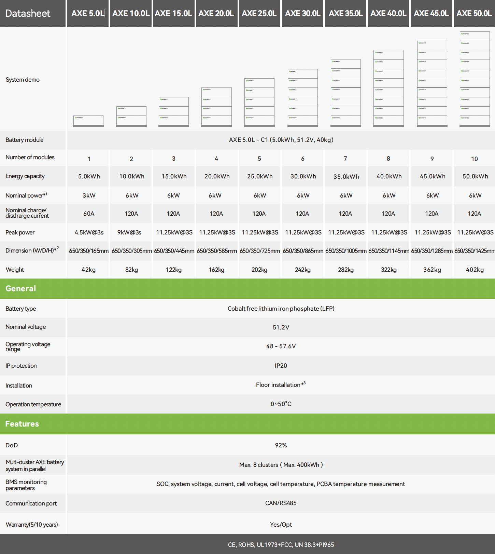This screenshot has width=495, height=554.
Task: Click the Features section header
Action: pyautogui.click(x=247, y=424)
